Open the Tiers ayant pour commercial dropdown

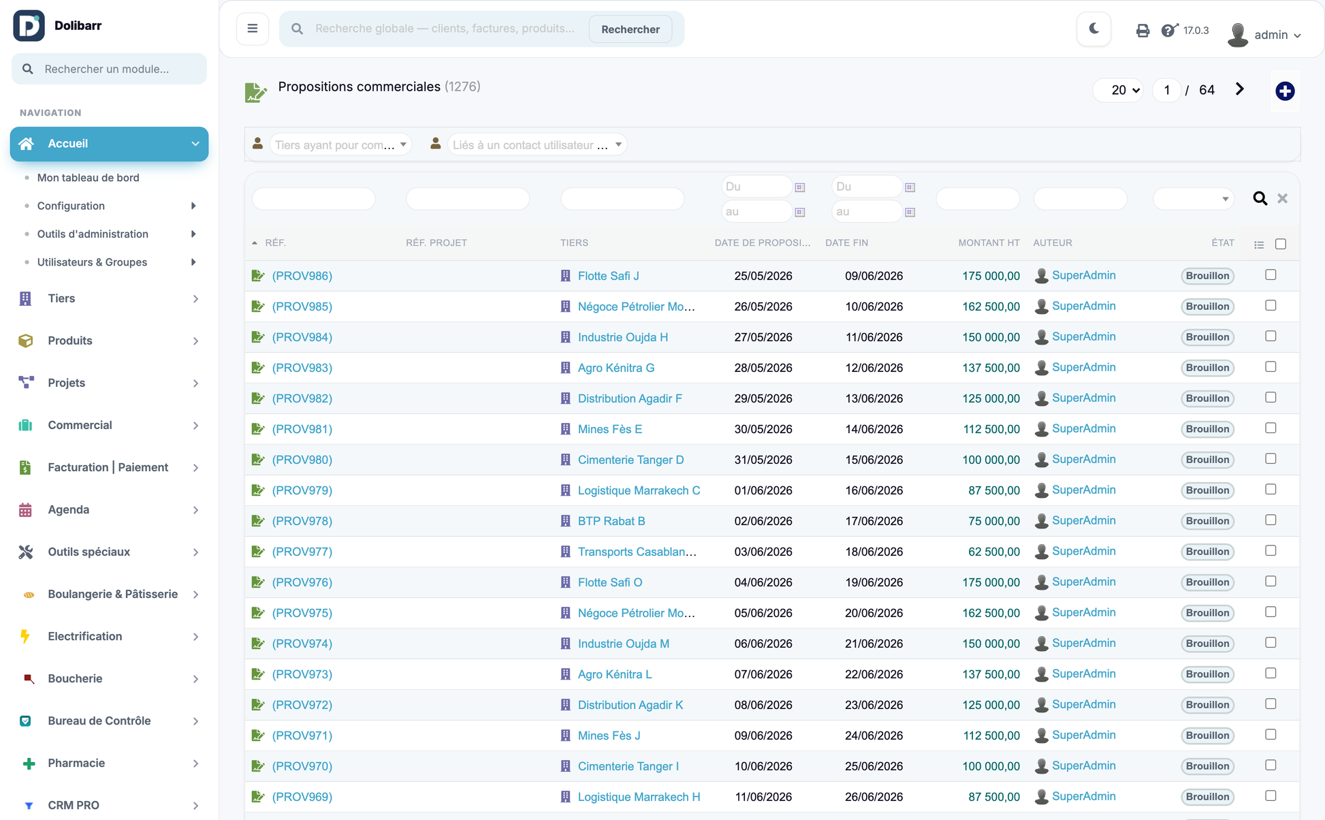coord(340,144)
